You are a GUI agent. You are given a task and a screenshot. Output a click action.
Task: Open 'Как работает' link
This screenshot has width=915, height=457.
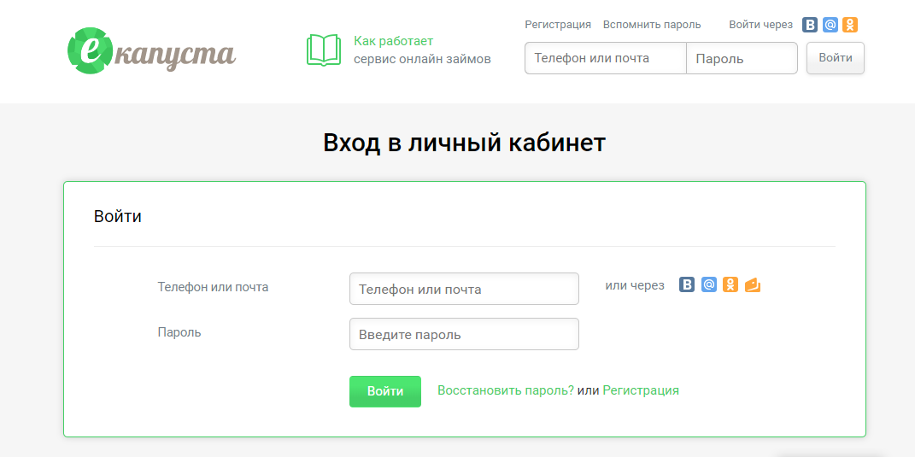click(393, 42)
